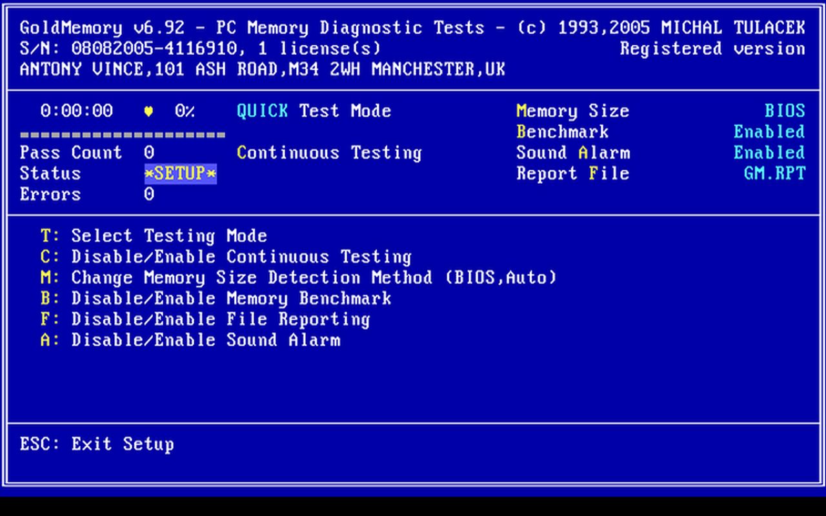
Task: Click the Pass Count value
Action: (149, 153)
